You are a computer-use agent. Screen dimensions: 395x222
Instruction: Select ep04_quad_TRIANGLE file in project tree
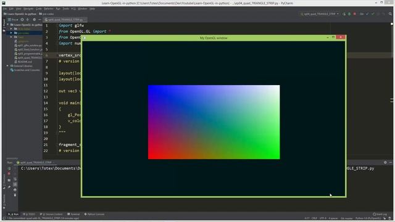point(28,57)
